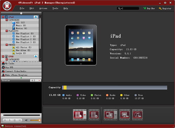Click into the search field
Image resolution: width=175 pixels, height=128 pixels.
click(x=131, y=8)
